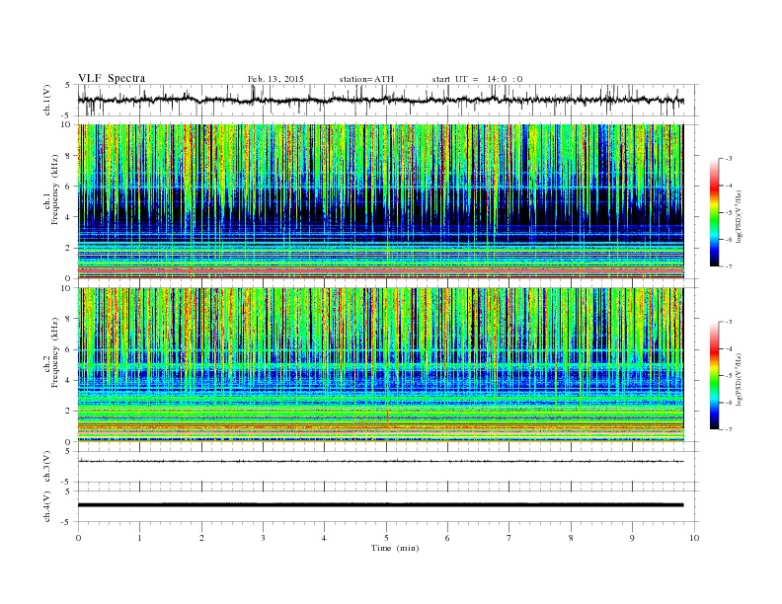Click the ch.2 spectrogram color scale bar
The width and height of the screenshot is (782, 604).
click(715, 375)
